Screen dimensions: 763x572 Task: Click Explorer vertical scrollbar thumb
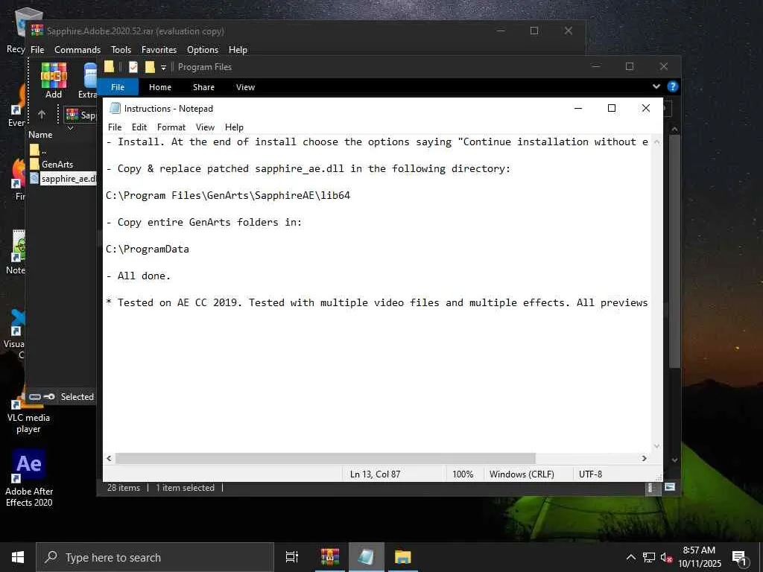(674, 251)
